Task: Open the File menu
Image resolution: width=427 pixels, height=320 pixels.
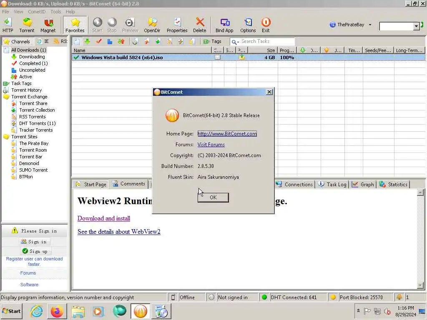Action: [5, 12]
